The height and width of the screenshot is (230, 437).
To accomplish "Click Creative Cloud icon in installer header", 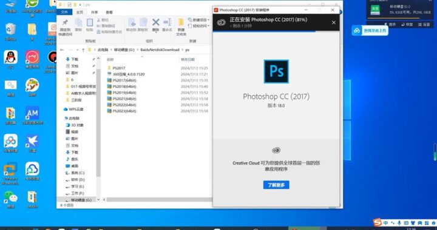I will 222,22.
